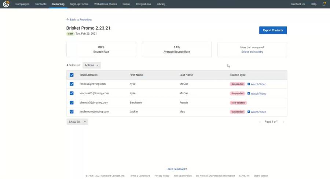The width and height of the screenshot is (330, 179).
Task: Open Terms & Conditions footer link
Action: pyautogui.click(x=140, y=176)
